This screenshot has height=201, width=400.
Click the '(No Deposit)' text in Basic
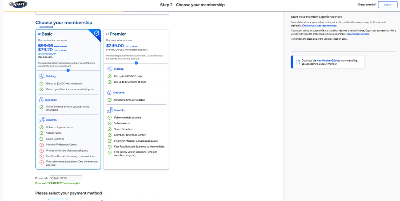pos(45,57)
